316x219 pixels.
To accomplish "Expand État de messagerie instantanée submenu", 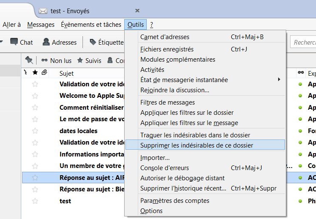I will coord(279,80).
